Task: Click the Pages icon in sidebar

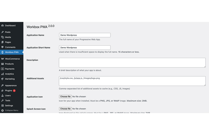Action: coord(2,42)
